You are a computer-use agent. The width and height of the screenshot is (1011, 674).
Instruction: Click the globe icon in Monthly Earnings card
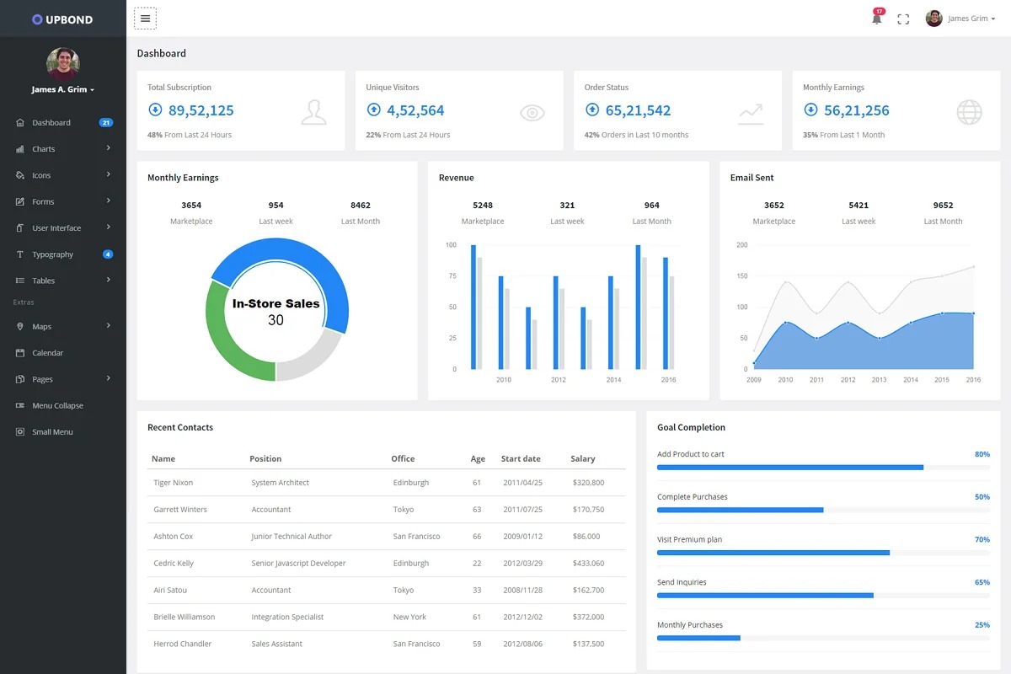point(969,112)
